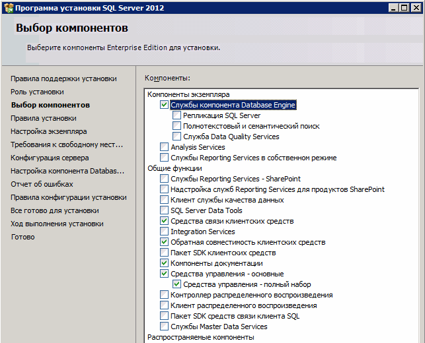Select Правила конфигурации установки step

(69, 197)
